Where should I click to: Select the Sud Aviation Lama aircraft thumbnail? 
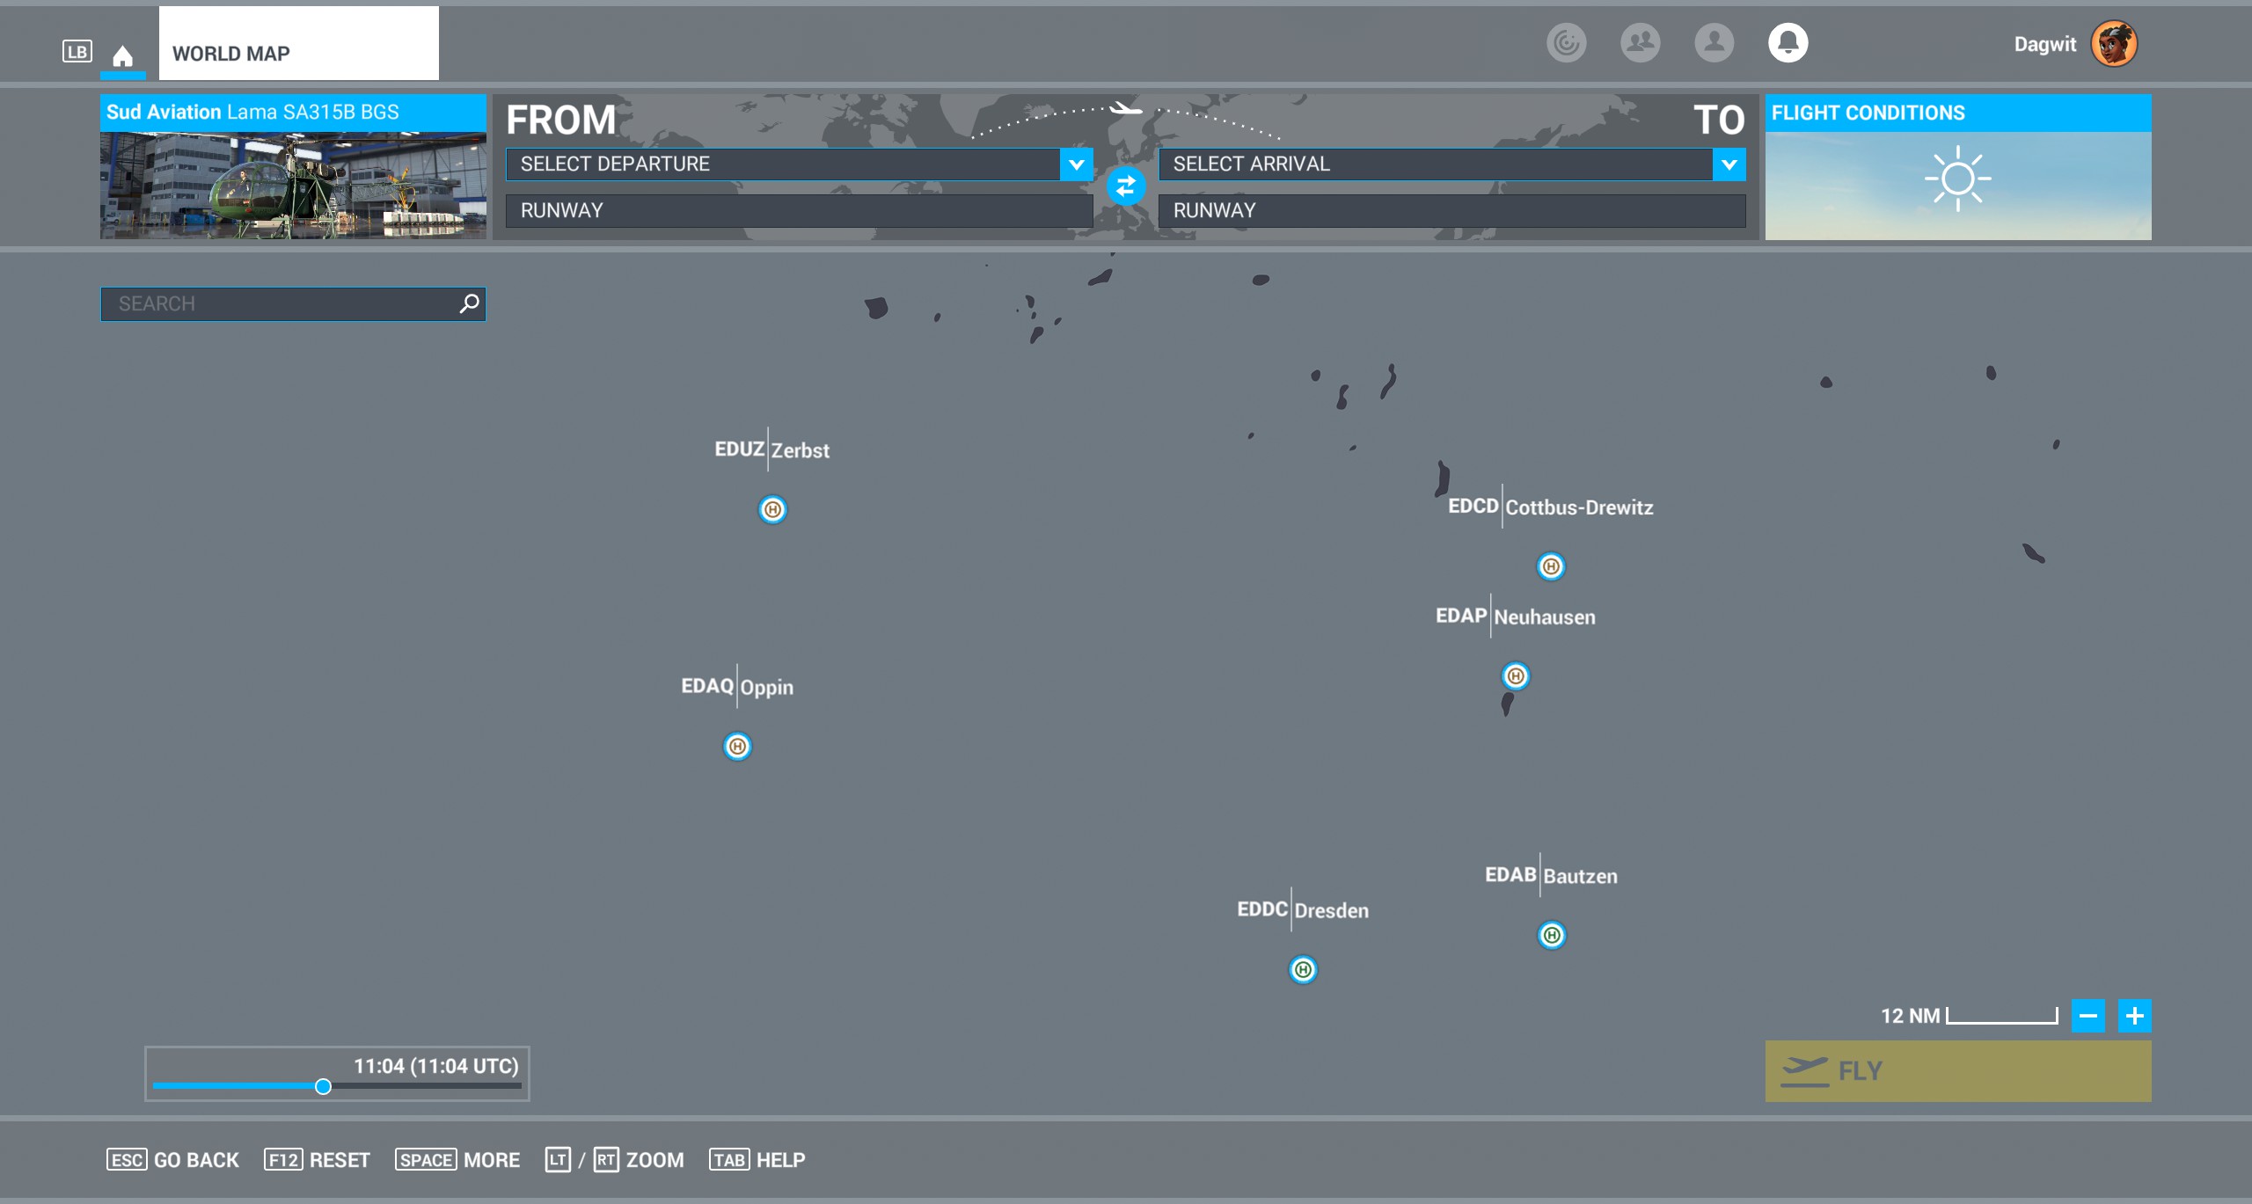pos(293,167)
